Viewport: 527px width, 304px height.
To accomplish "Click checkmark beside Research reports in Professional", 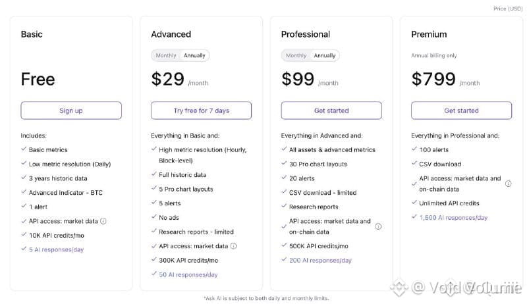I will point(284,206).
